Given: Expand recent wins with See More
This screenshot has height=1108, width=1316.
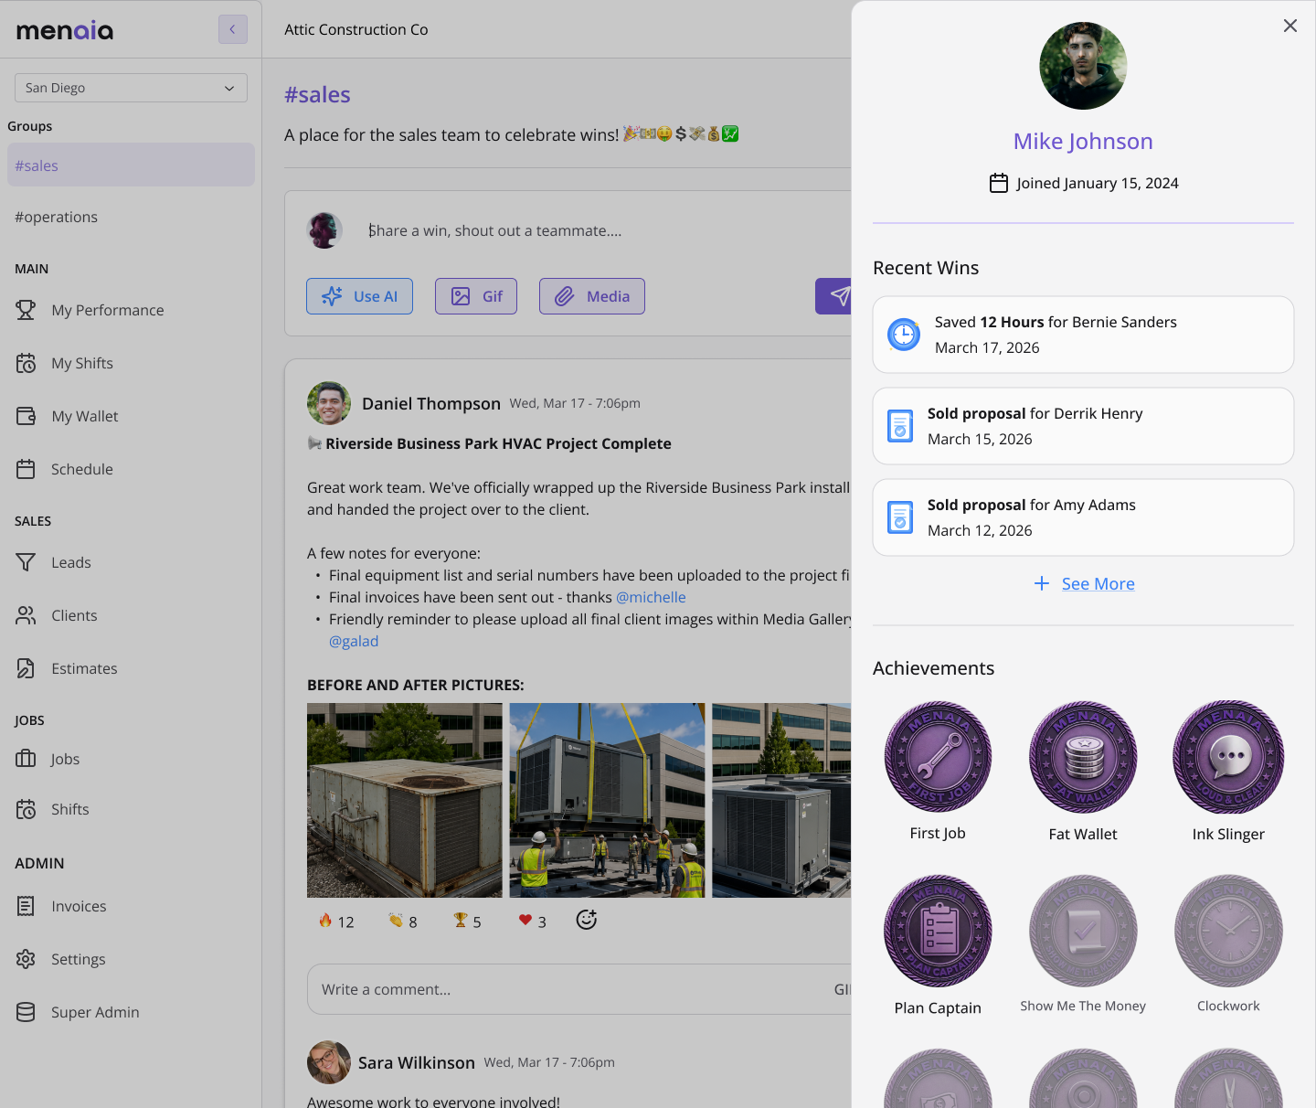Looking at the screenshot, I should coord(1084,583).
